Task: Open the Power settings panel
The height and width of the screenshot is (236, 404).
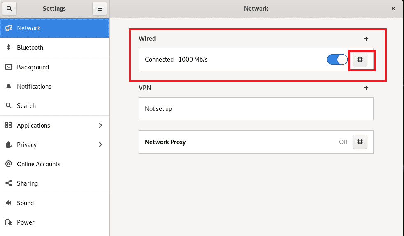Action: 26,222
